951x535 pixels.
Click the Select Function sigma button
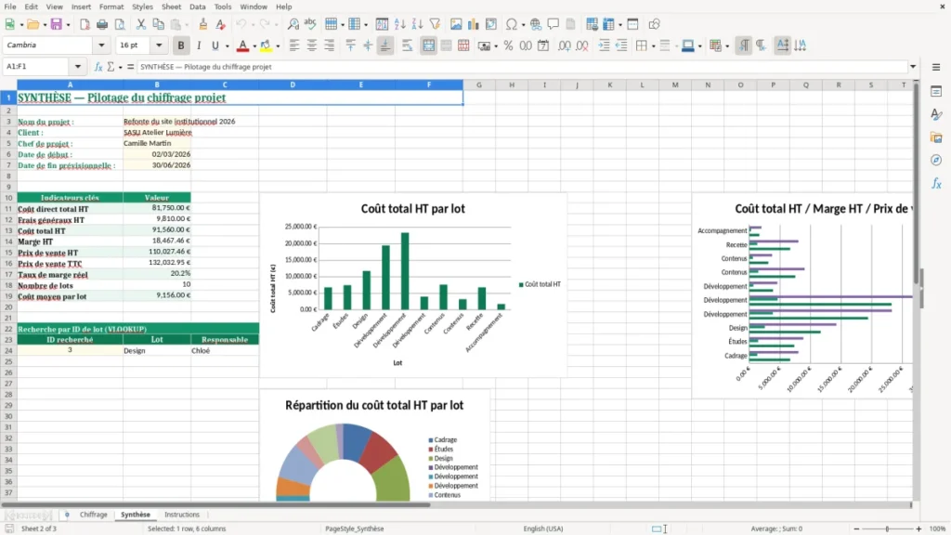pyautogui.click(x=111, y=67)
